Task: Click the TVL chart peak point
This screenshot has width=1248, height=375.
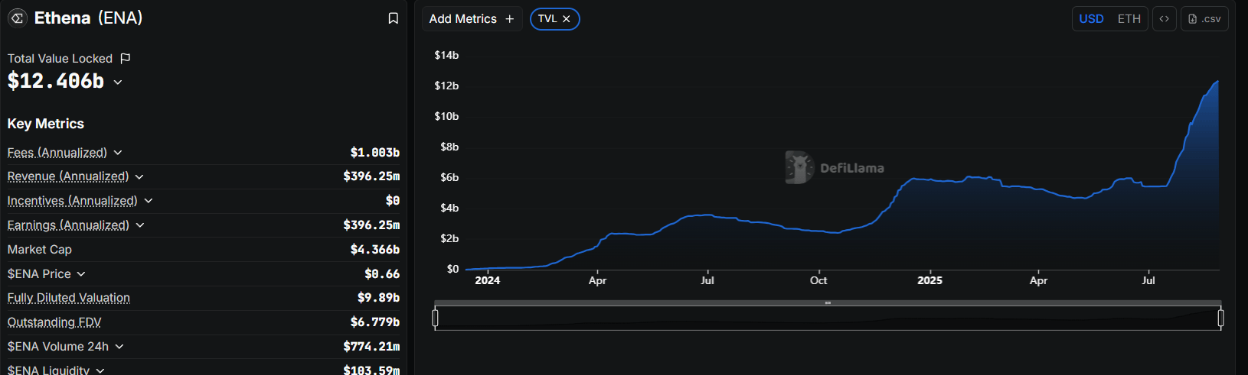Action: [1217, 81]
